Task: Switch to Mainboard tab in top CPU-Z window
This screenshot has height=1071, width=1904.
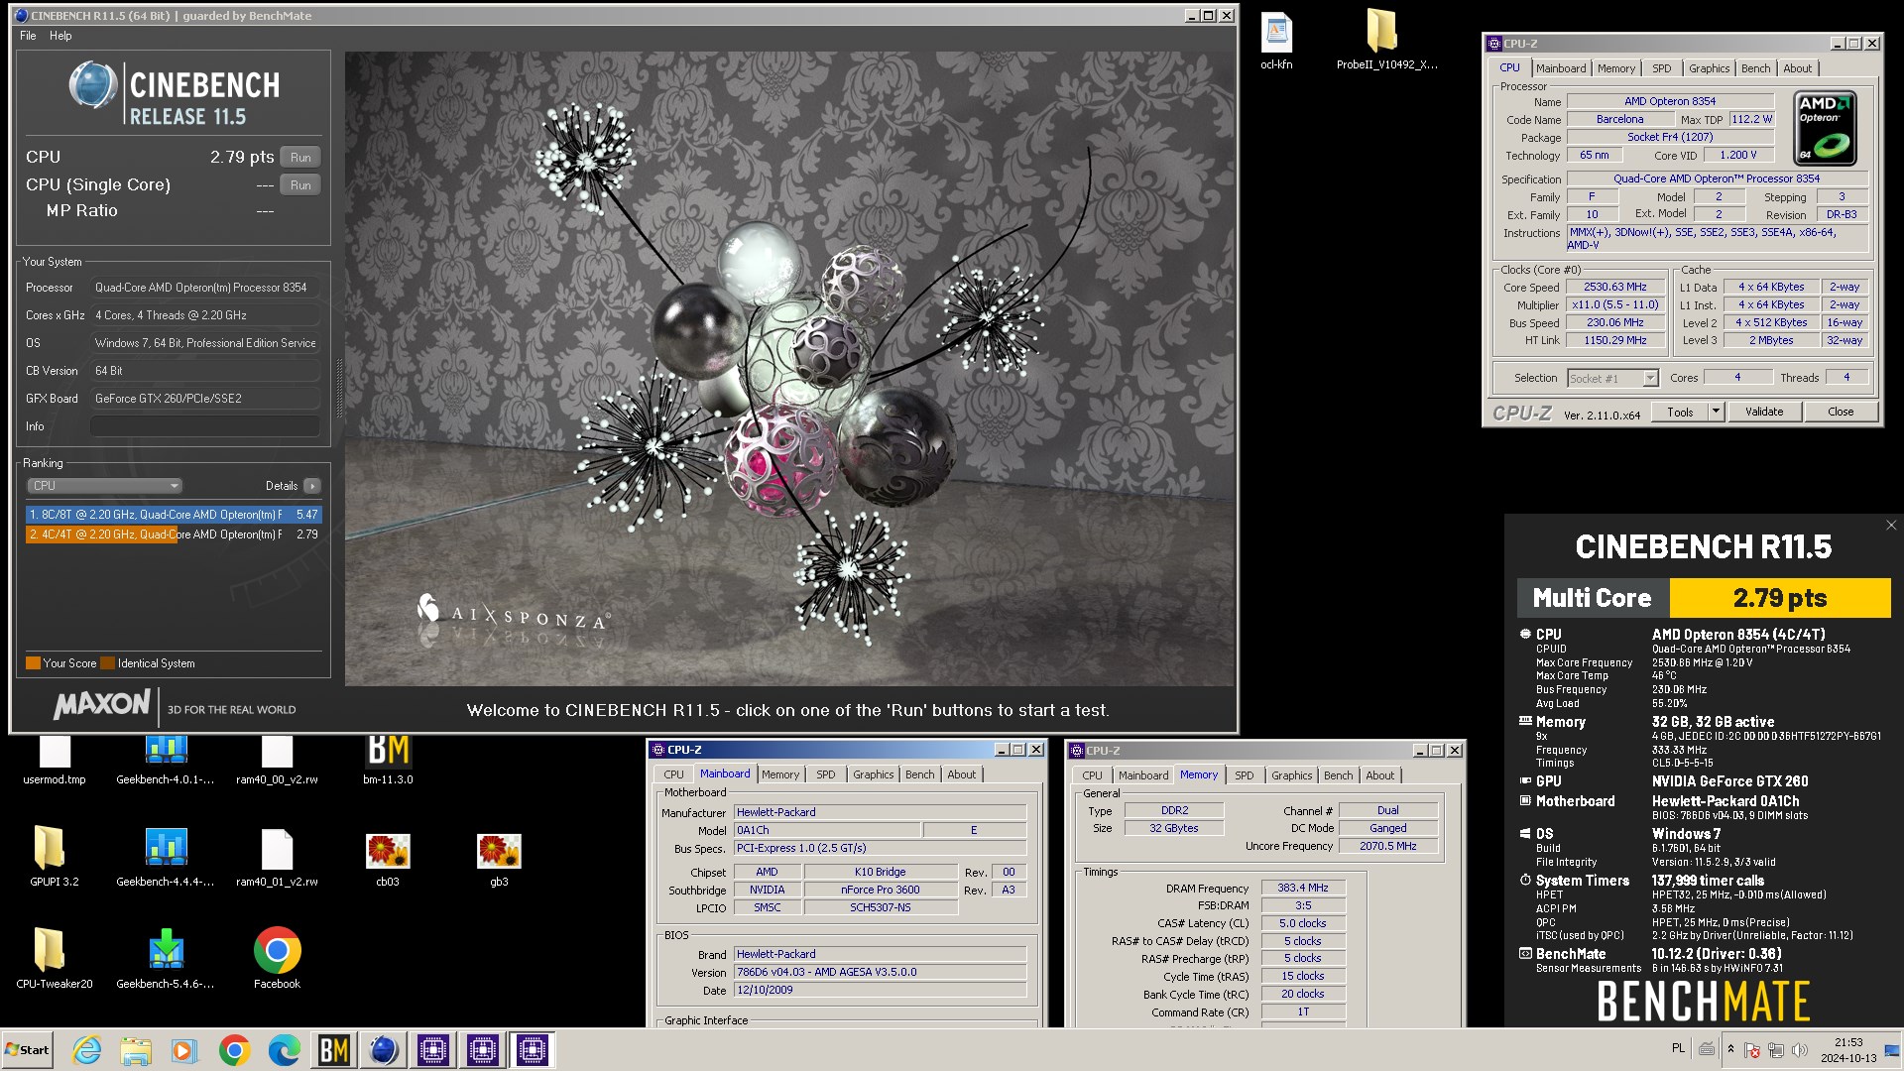Action: click(x=1560, y=68)
